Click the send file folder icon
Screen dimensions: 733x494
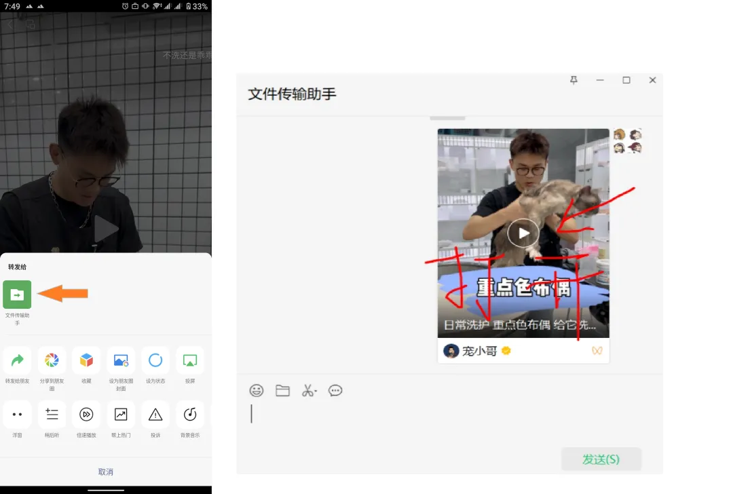[282, 391]
